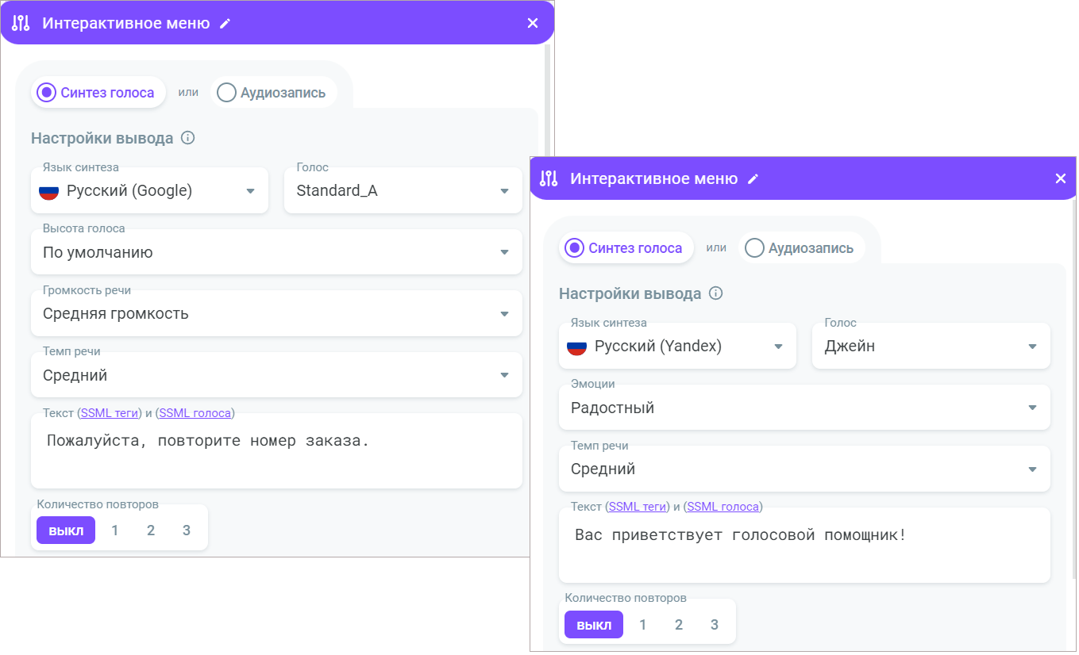
Task: Click the sliders icon in Yandex menu header
Action: pyautogui.click(x=549, y=178)
